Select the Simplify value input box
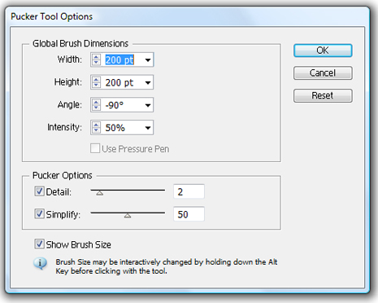378x303 pixels. pyautogui.click(x=189, y=214)
